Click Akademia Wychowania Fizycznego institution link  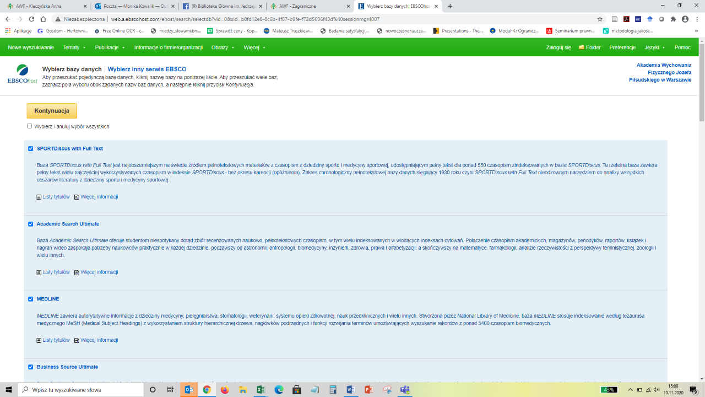(x=660, y=72)
